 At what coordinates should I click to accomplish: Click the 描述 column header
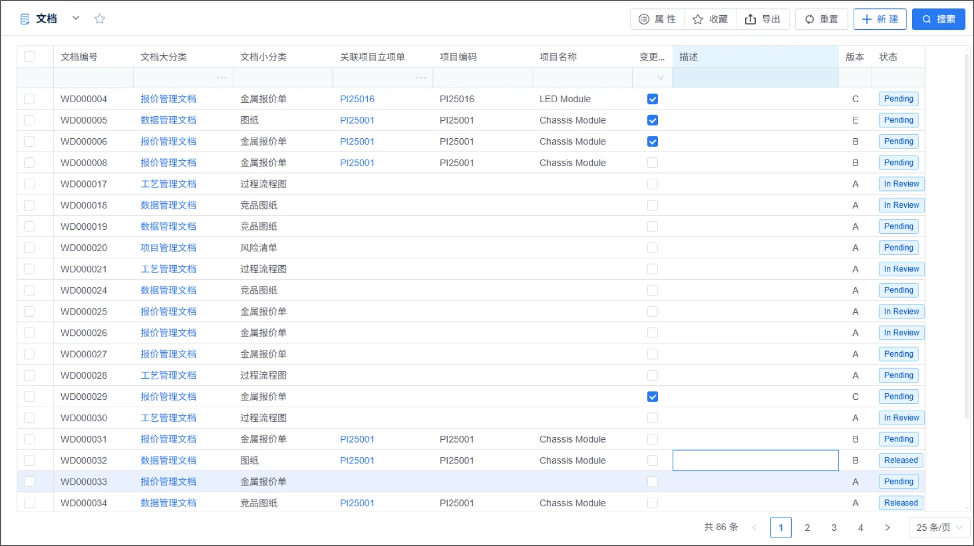coord(755,57)
